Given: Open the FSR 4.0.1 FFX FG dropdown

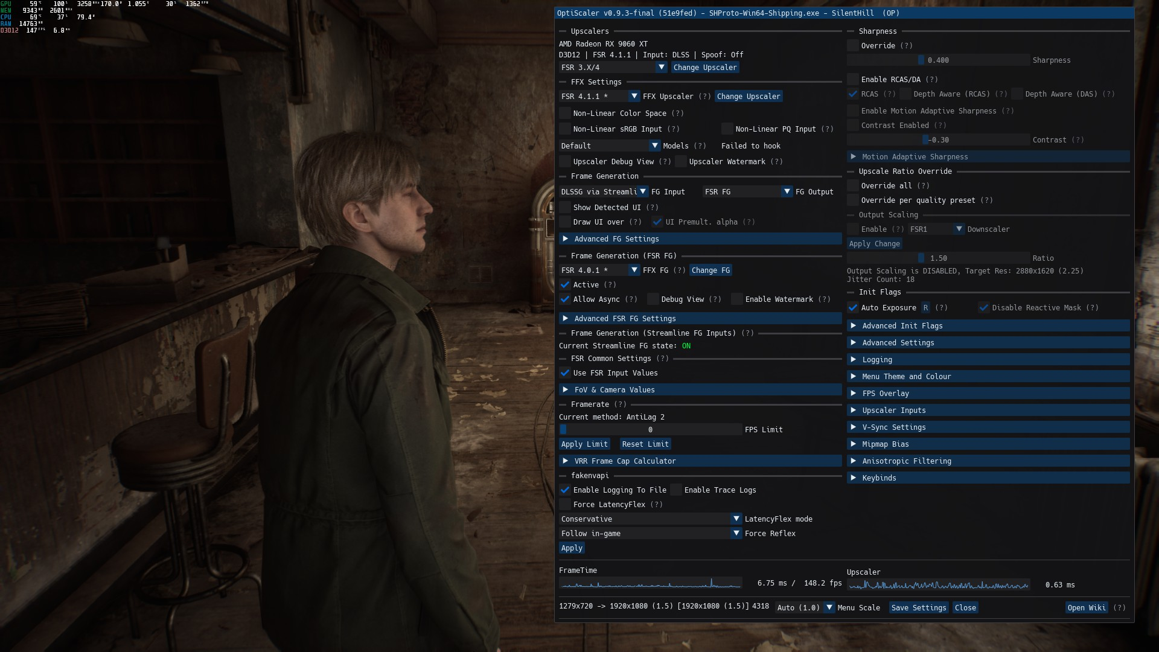Looking at the screenshot, I should (x=599, y=270).
